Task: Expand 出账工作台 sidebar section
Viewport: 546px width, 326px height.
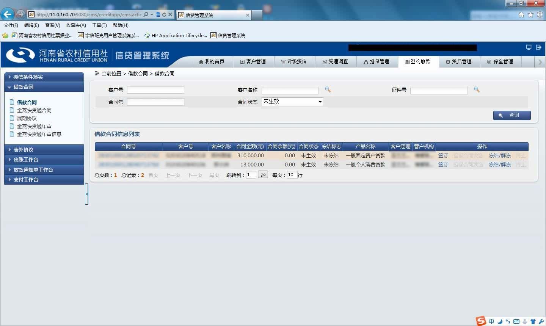Action: pyautogui.click(x=44, y=160)
